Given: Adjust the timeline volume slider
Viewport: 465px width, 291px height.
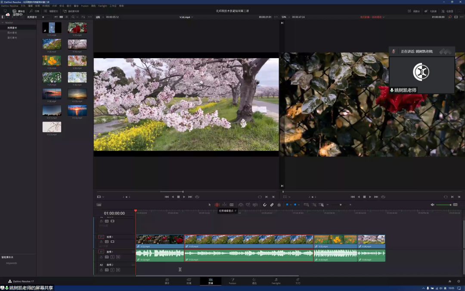Looking at the screenshot, I should [443, 205].
